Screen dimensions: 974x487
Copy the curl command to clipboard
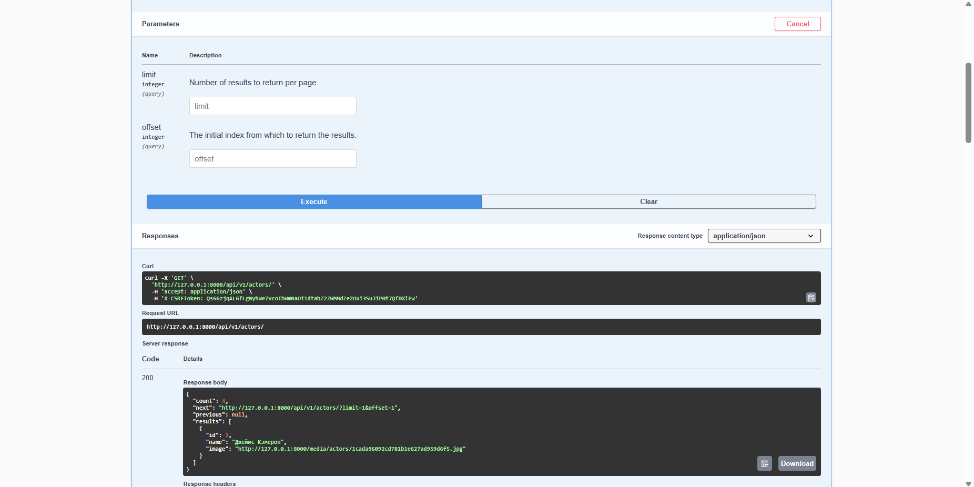tap(811, 298)
